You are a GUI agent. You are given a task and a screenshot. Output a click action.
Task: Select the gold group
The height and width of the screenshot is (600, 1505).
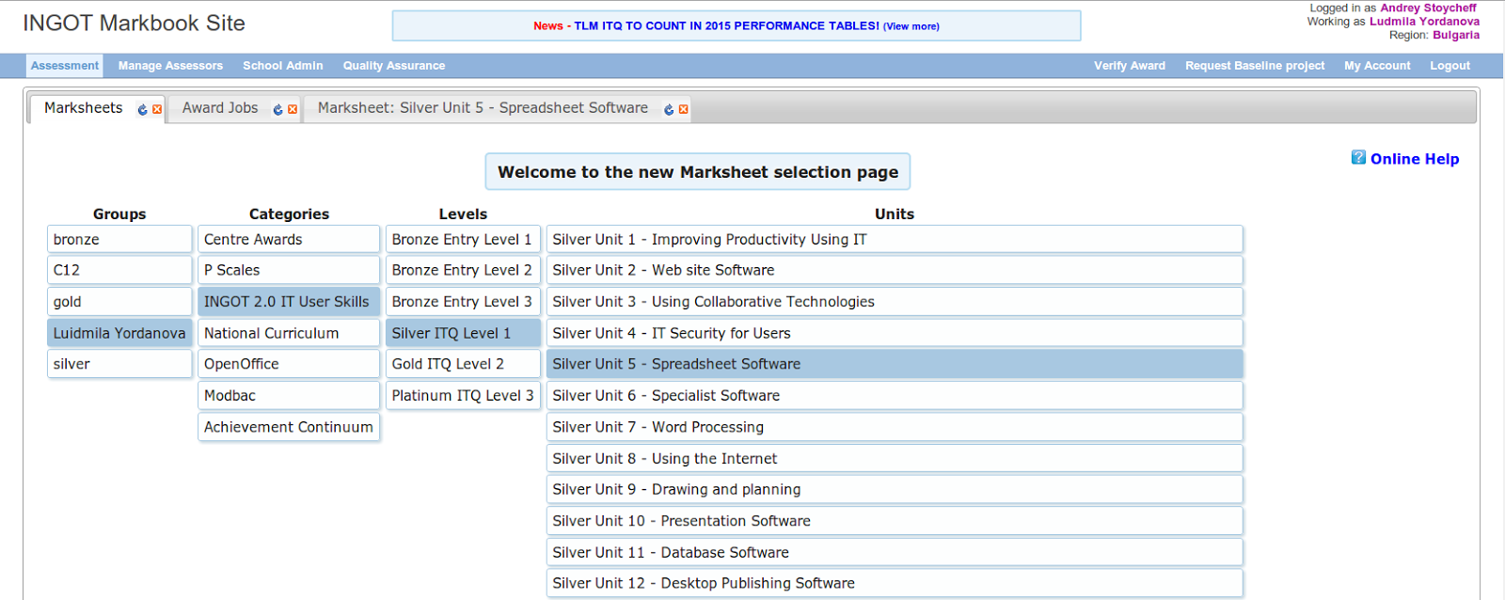pyautogui.click(x=119, y=302)
